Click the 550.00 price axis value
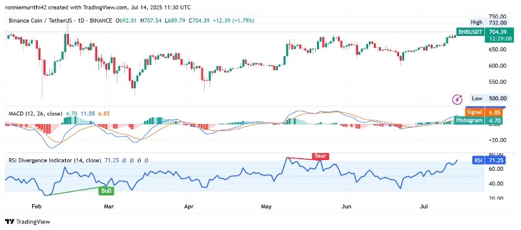 pos(498,82)
